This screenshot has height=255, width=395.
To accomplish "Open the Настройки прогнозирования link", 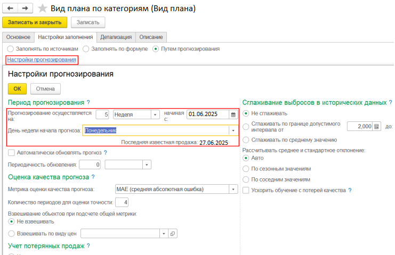I will pyautogui.click(x=42, y=60).
